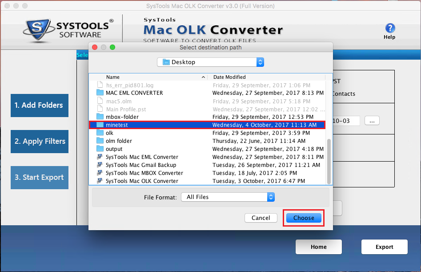Viewport: 421px width, 272px height.
Task: Click SysTools Mac EML Converter app icon
Action: (x=100, y=157)
